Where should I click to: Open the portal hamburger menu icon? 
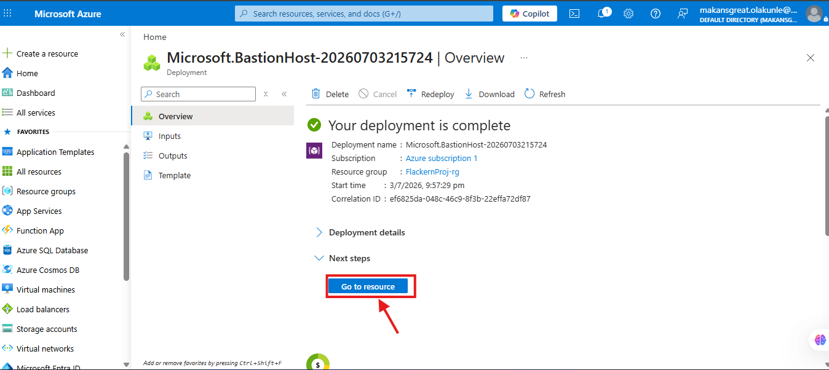[7, 14]
